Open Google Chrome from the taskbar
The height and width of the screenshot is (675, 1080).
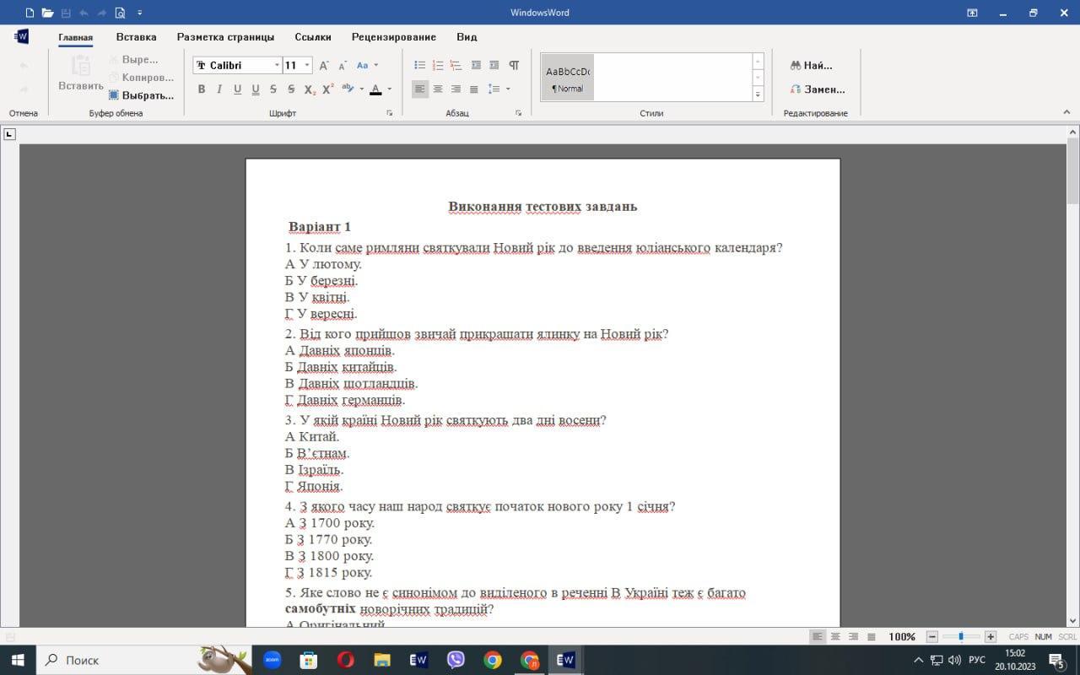point(493,660)
